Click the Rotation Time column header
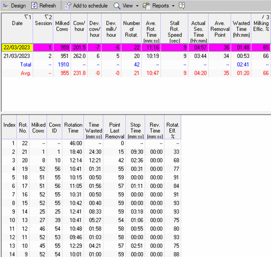Viewport: 271px width, 257px height. click(73, 128)
